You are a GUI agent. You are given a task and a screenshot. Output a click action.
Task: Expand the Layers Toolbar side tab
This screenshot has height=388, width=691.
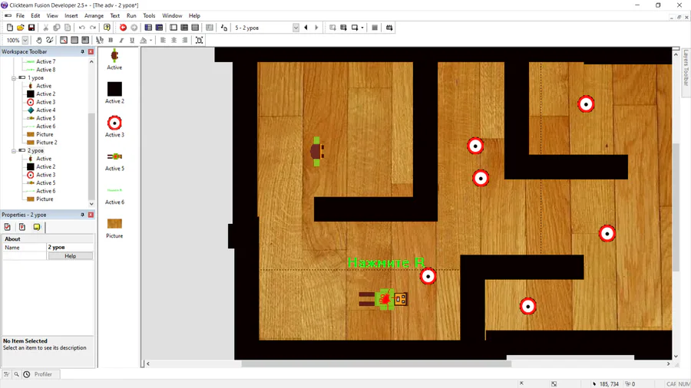click(686, 67)
